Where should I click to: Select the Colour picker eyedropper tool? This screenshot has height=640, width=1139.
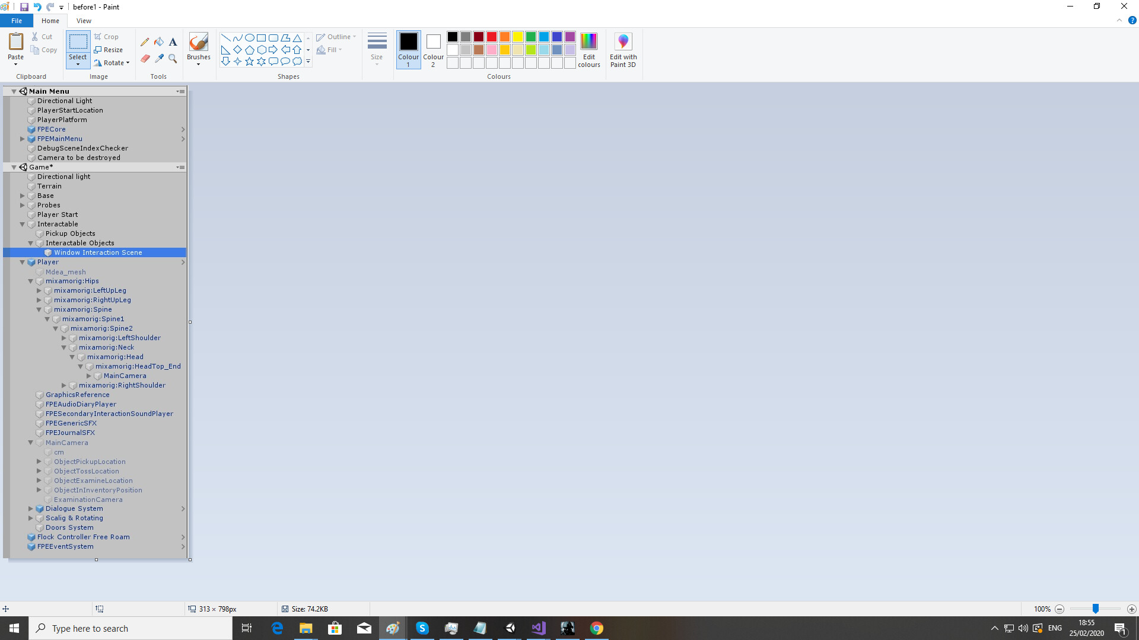pyautogui.click(x=159, y=58)
